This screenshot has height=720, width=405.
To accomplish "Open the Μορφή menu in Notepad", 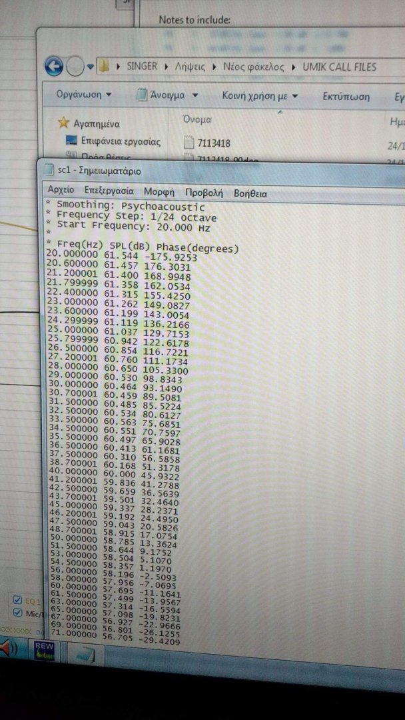I will [x=159, y=191].
